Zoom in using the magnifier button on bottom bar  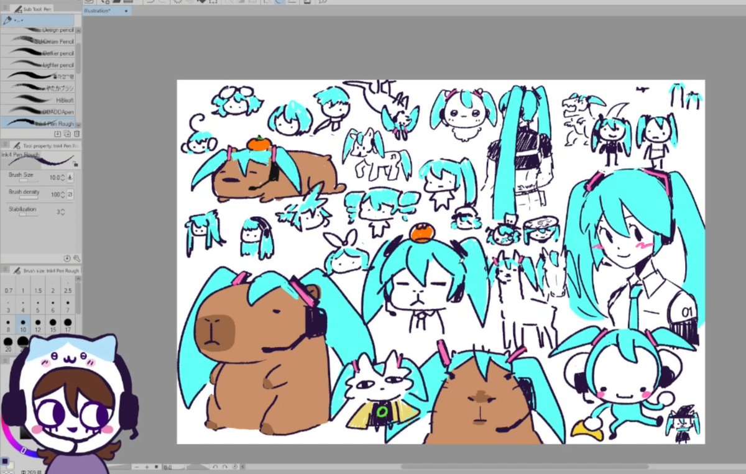click(x=147, y=467)
